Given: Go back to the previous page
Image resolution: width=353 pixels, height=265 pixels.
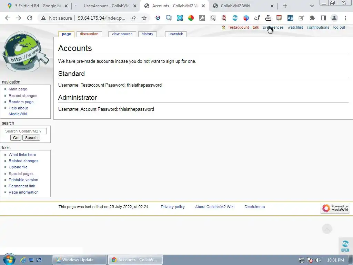Looking at the screenshot, I should (8, 18).
